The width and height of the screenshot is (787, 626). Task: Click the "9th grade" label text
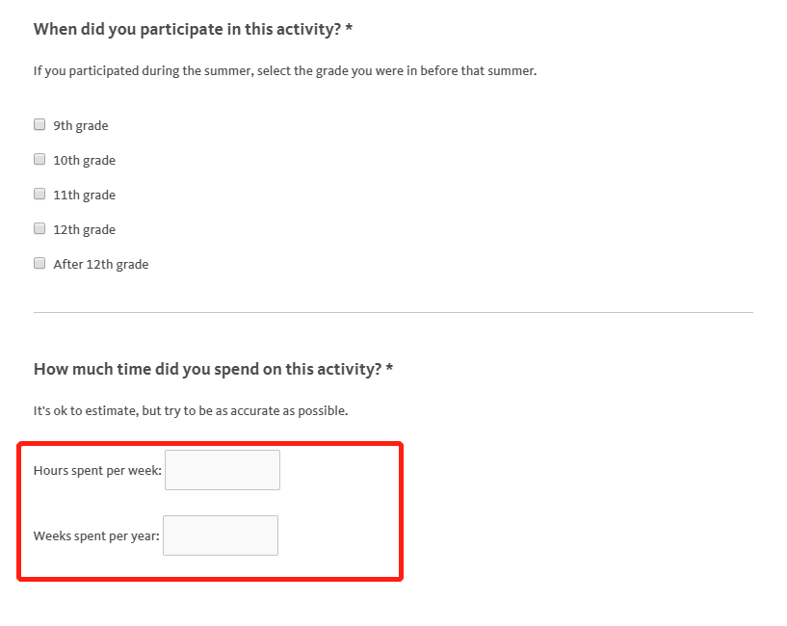(x=81, y=125)
